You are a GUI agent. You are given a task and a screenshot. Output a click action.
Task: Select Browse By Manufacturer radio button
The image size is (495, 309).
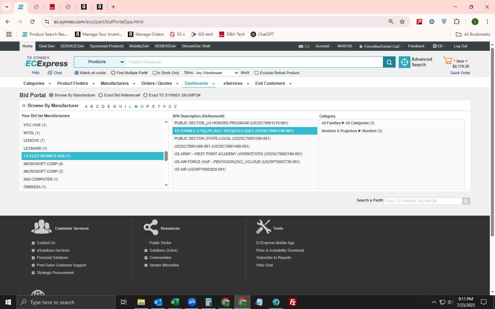[51, 95]
